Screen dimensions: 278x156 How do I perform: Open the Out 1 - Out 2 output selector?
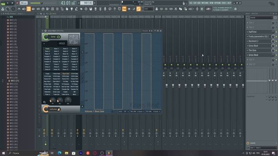[262, 148]
